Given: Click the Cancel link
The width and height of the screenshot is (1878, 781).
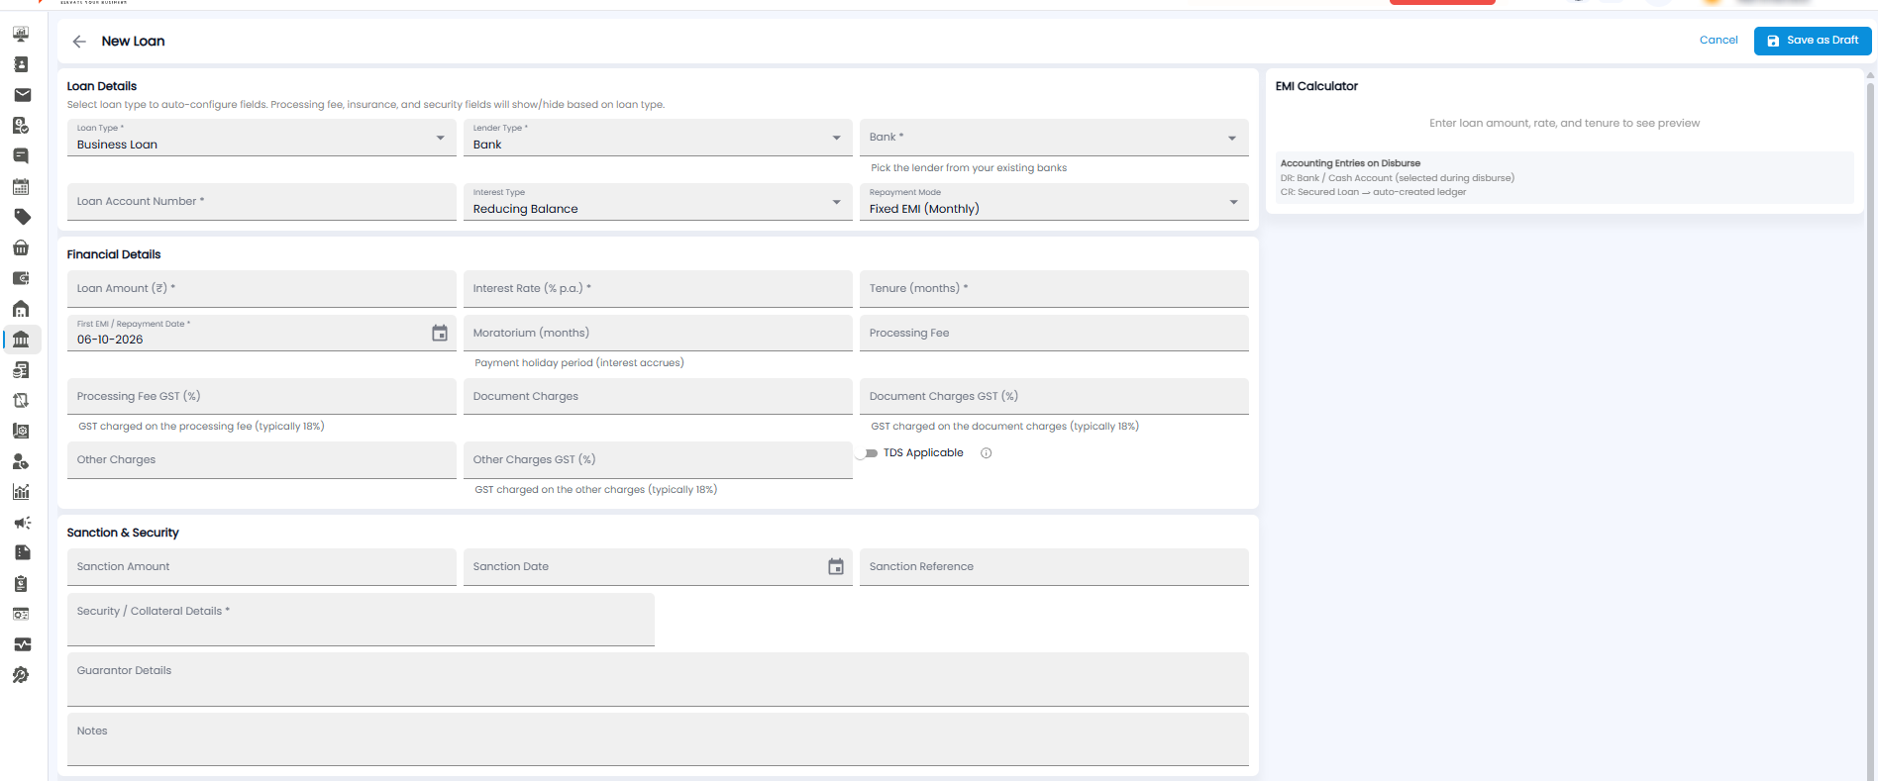Looking at the screenshot, I should pos(1719,41).
